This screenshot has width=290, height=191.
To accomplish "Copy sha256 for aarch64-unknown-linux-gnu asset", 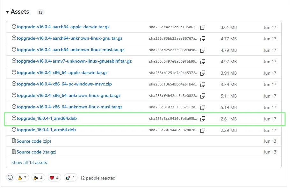I will [x=203, y=39].
